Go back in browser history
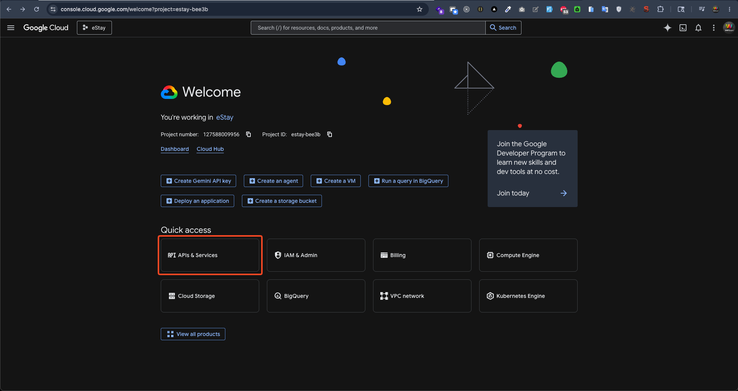Image resolution: width=738 pixels, height=391 pixels. tap(9, 9)
